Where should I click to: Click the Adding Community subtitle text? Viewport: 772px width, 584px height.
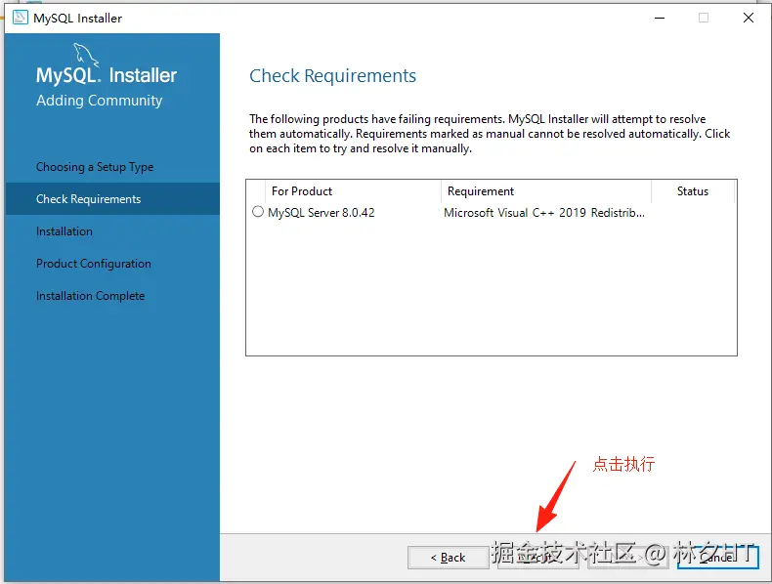pyautogui.click(x=99, y=101)
